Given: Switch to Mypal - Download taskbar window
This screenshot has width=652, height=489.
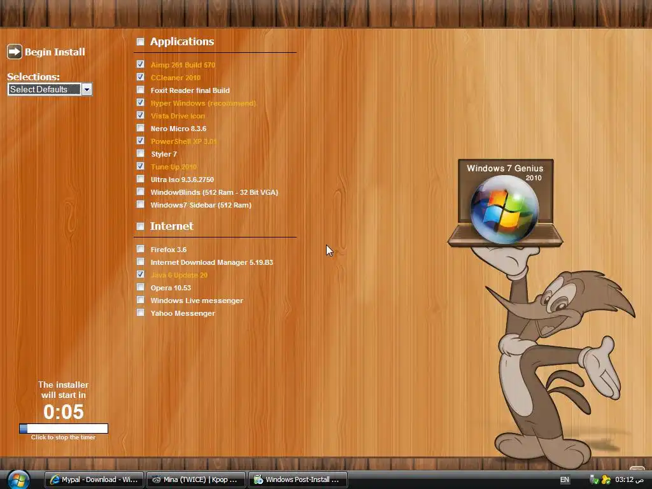Looking at the screenshot, I should [94, 479].
